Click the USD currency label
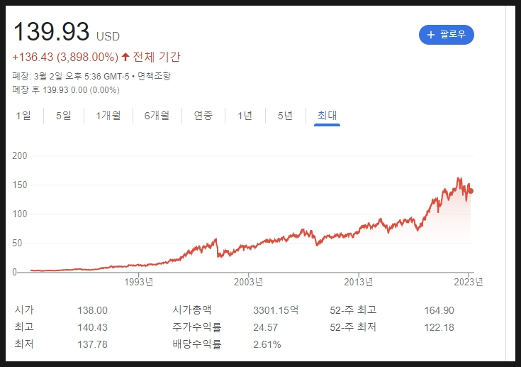The image size is (521, 367). [x=108, y=36]
